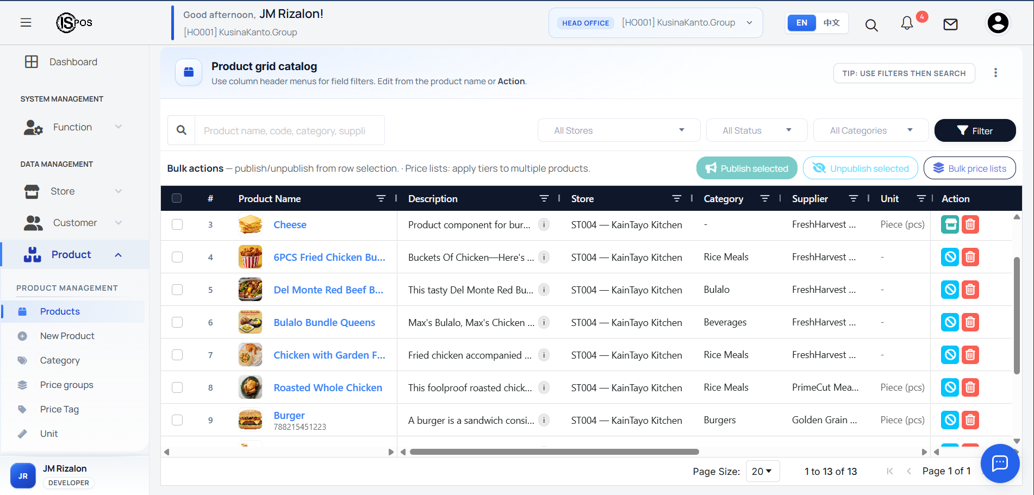This screenshot has height=495, width=1034.
Task: Select the Chicken with Garden checkbox
Action: pos(177,355)
